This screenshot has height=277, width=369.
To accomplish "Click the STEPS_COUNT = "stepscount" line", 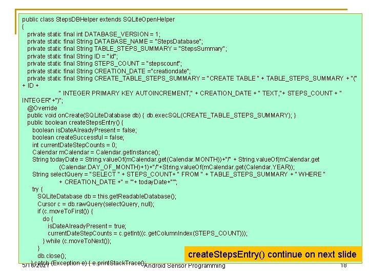I will 105,64.
